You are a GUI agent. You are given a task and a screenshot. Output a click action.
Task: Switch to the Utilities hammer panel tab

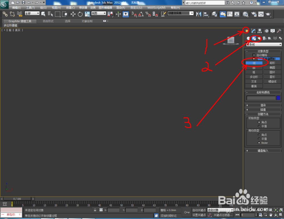pyautogui.click(x=279, y=31)
